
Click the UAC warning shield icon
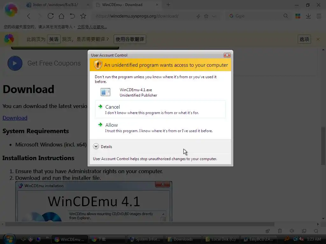click(98, 65)
